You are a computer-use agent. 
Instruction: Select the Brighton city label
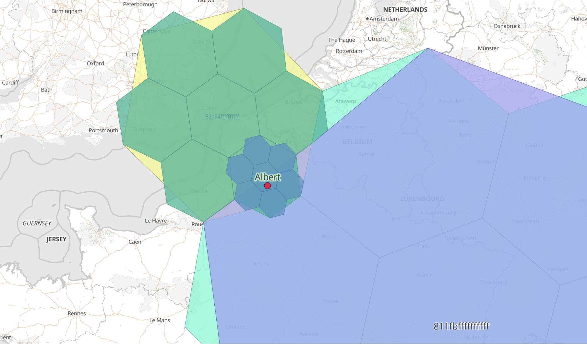[145, 129]
